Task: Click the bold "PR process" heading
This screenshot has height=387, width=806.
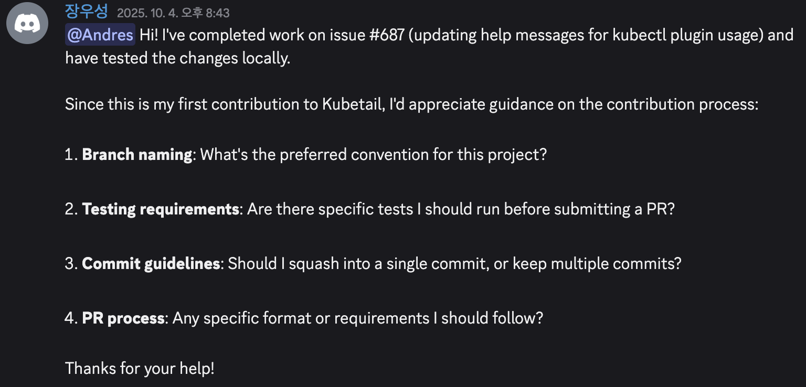Action: [x=123, y=318]
